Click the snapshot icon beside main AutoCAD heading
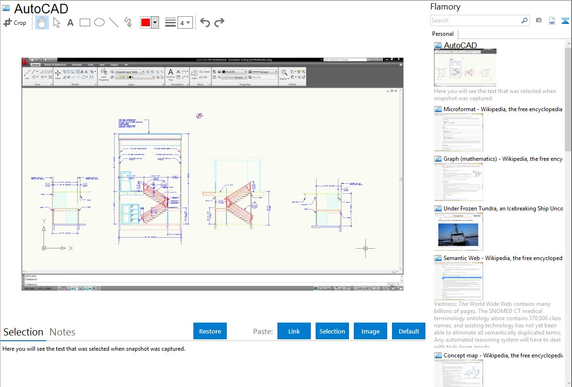The image size is (572, 387). (x=6, y=8)
